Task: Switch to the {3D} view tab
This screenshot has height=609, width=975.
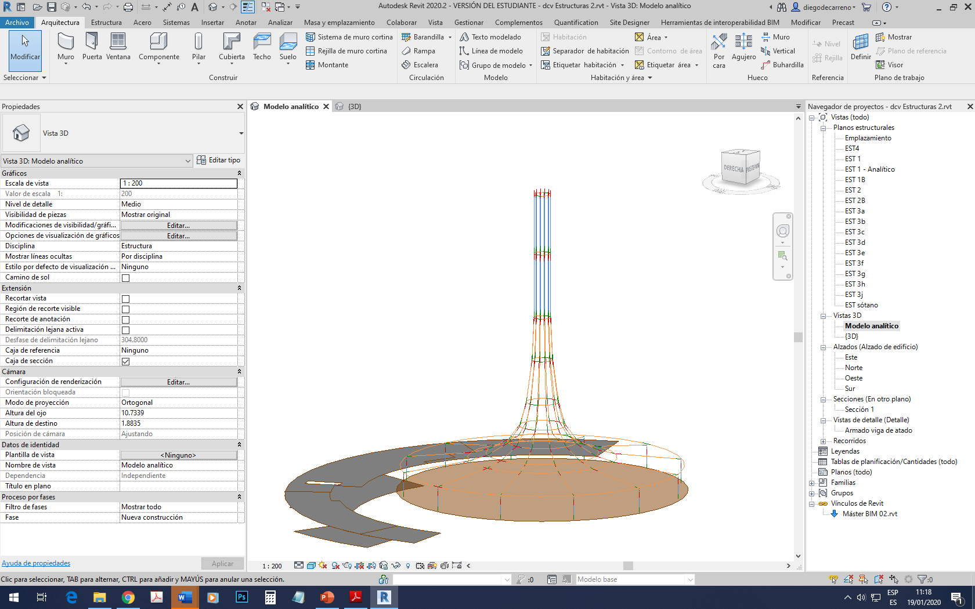Action: tap(354, 107)
